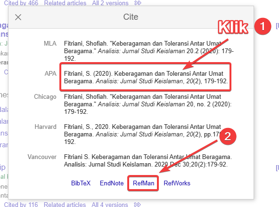Click the 'Cite' dialog title
Viewport: 279px width, 207px height.
(x=131, y=17)
